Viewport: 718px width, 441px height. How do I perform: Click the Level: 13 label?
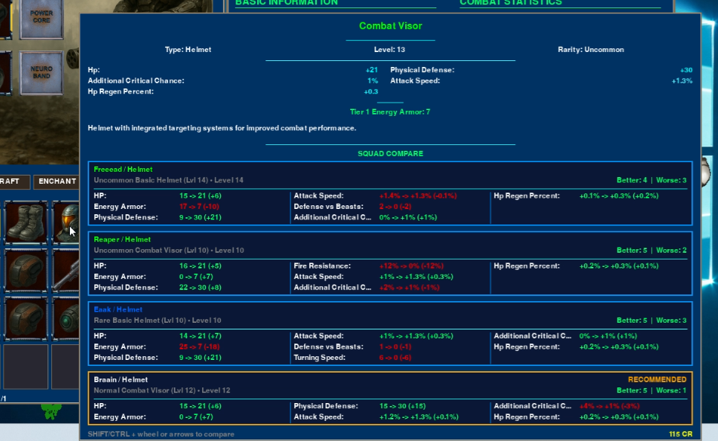tap(389, 50)
